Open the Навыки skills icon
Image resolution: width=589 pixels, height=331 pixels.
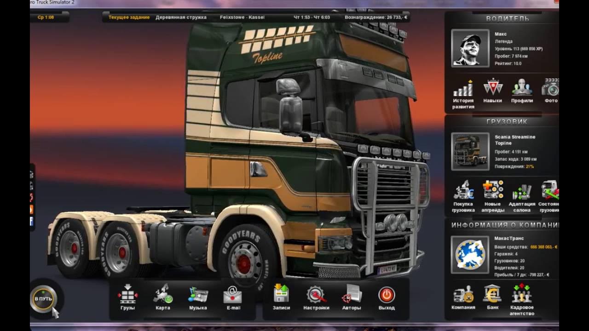pos(493,87)
